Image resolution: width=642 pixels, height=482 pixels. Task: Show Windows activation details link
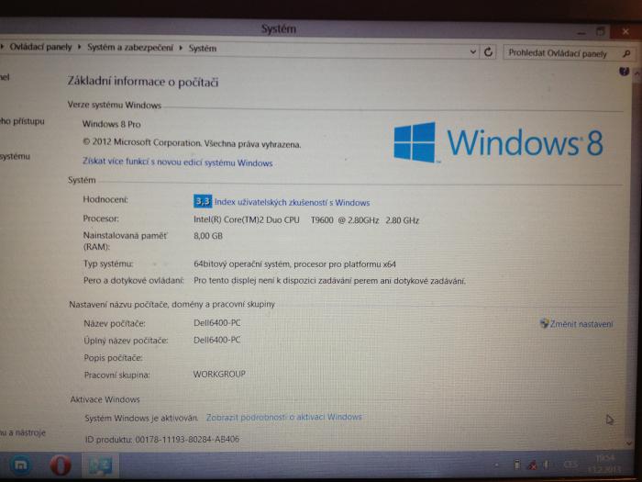(x=283, y=417)
